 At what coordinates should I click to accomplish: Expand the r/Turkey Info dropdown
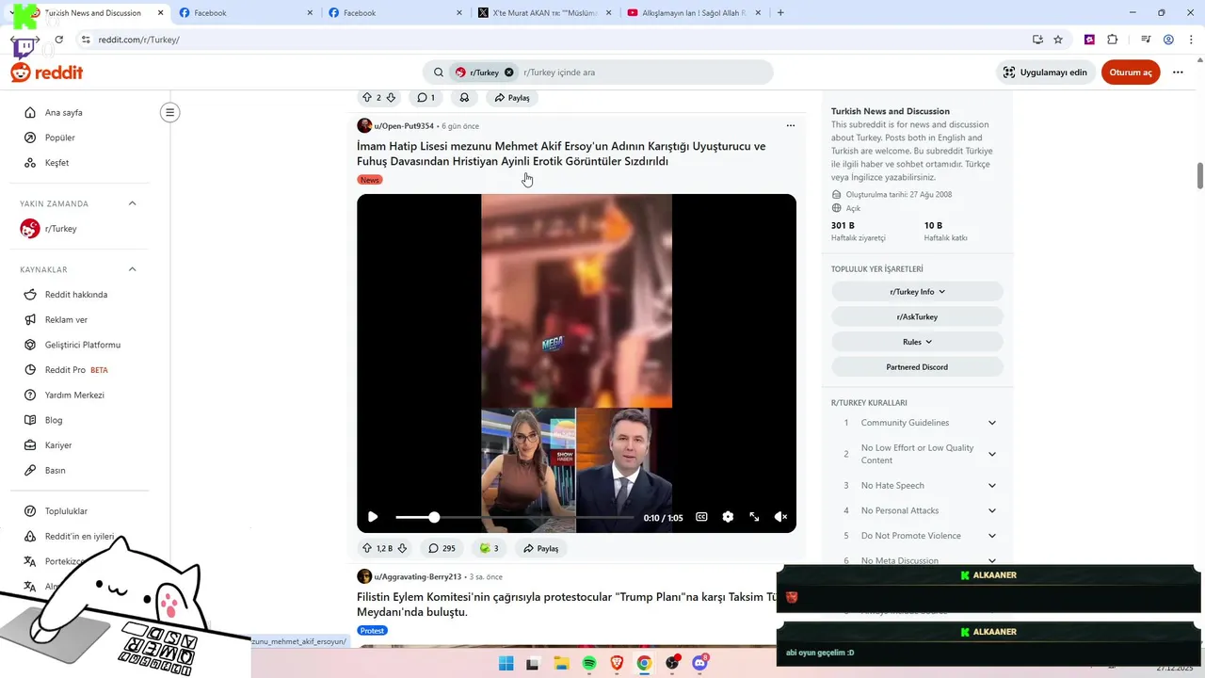coord(917,292)
